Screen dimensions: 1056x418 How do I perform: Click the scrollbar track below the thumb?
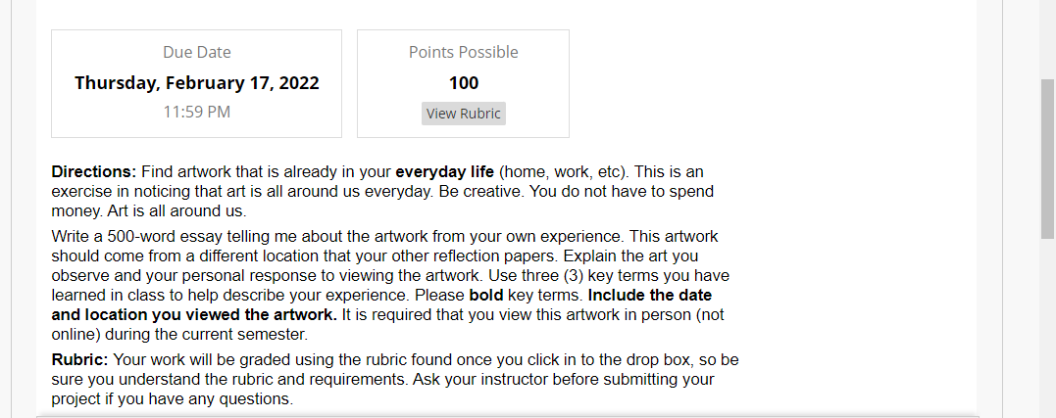pyautogui.click(x=1047, y=328)
